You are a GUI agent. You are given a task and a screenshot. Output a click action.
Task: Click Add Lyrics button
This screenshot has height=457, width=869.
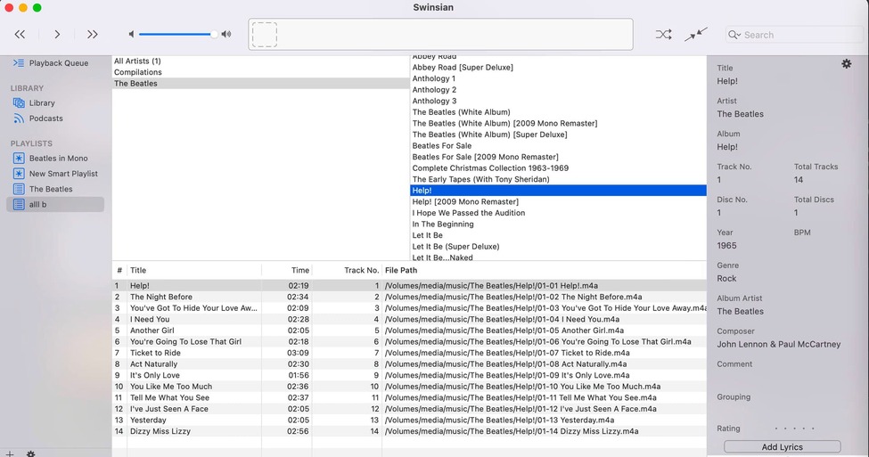[782, 447]
